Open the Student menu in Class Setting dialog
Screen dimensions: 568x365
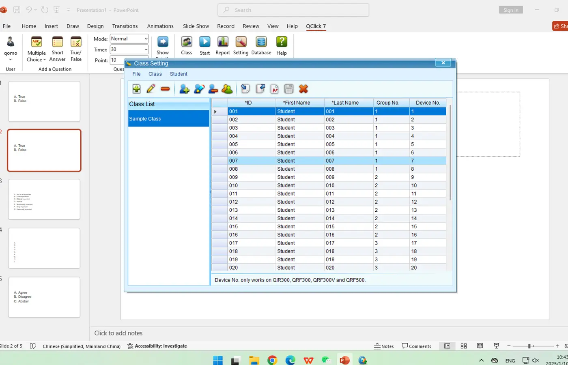(x=179, y=74)
